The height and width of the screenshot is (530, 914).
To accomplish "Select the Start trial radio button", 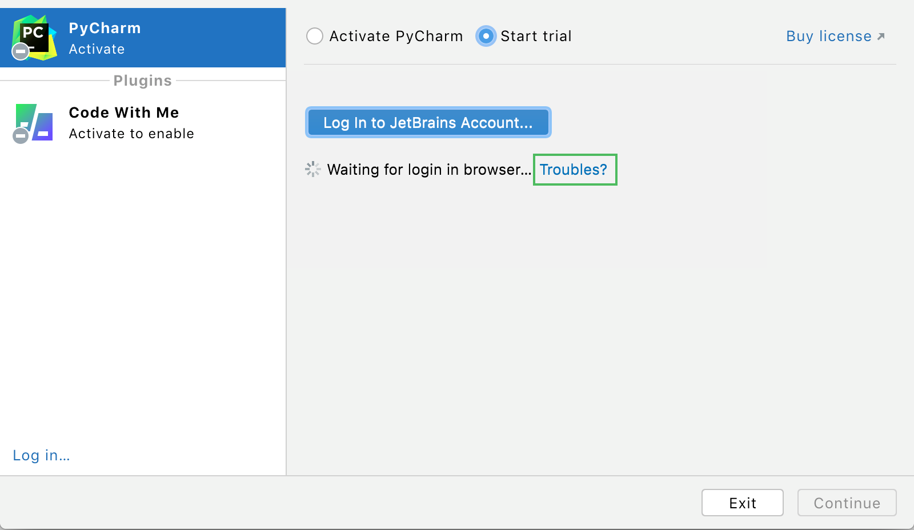I will coord(486,36).
